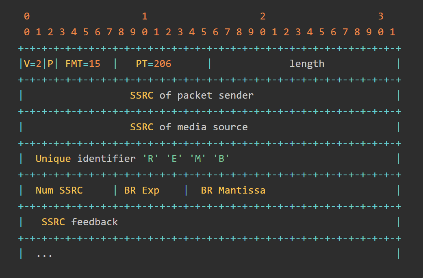This screenshot has width=423, height=278.
Task: Click the 'R' character literal
Action: coord(150,159)
